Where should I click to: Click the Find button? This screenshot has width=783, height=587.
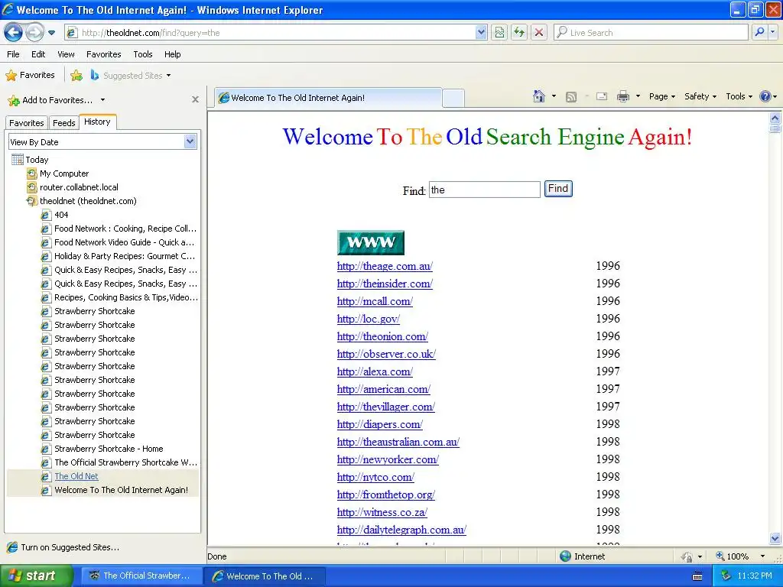pyautogui.click(x=558, y=189)
